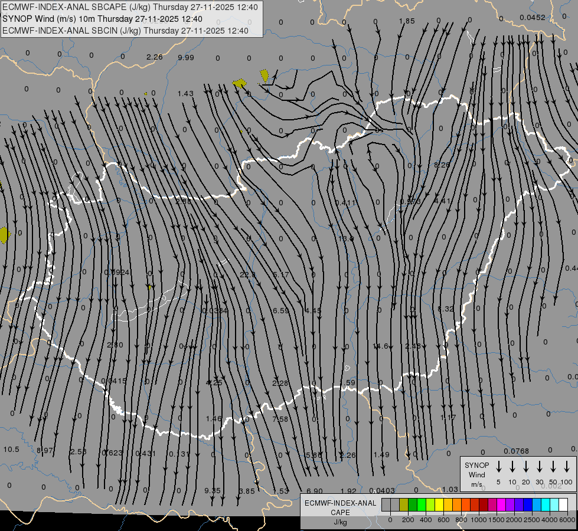Viewport: 578px width, 531px height.
Task: Click the 7.58 value on the map
Action: click(280, 419)
